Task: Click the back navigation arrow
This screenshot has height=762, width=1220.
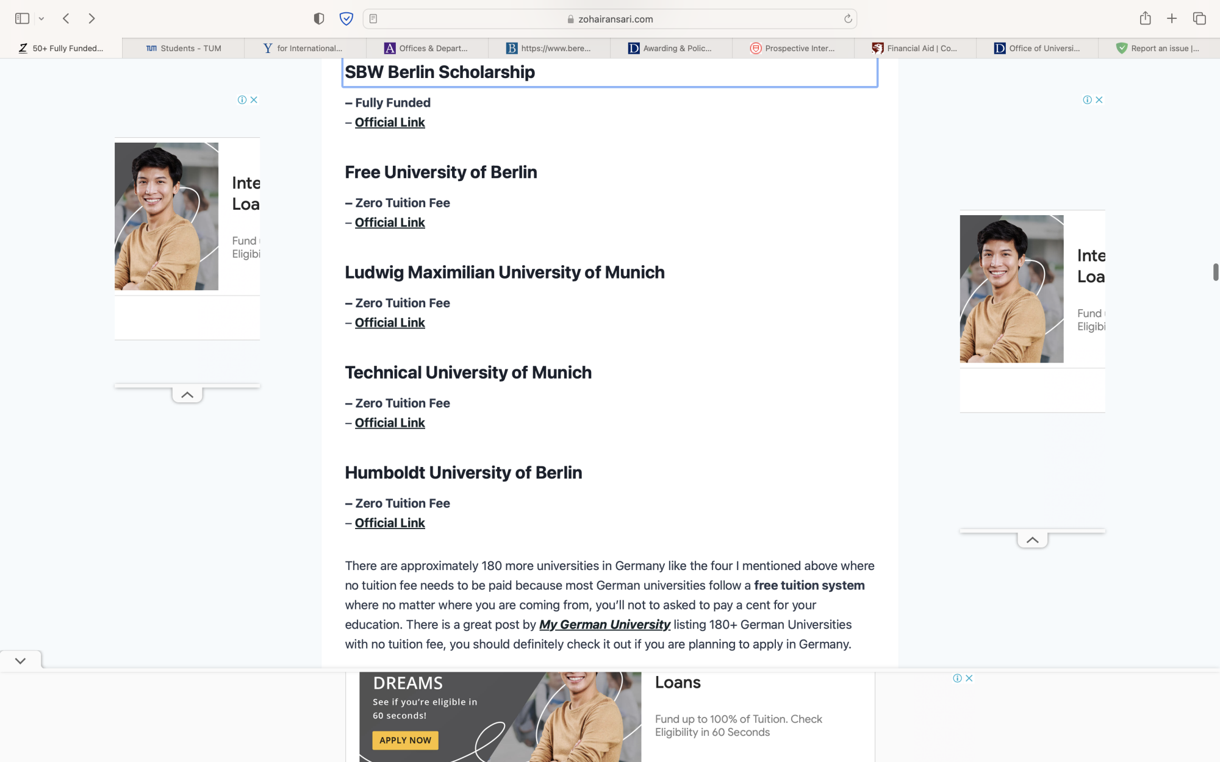Action: (x=66, y=18)
